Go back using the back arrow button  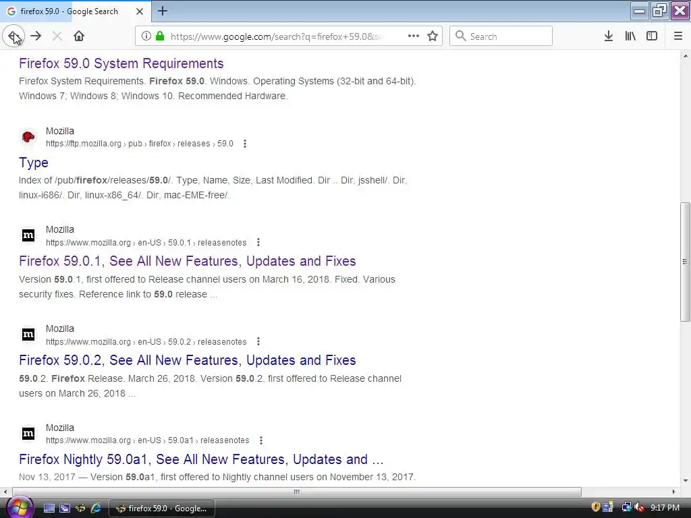pyautogui.click(x=13, y=36)
